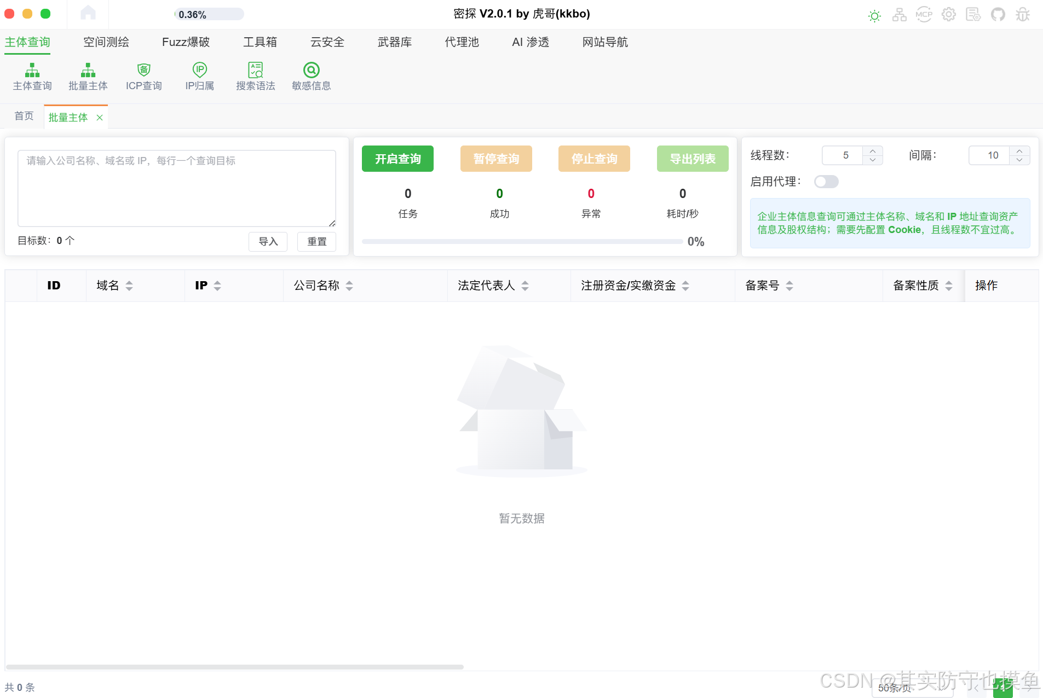Toggle the sun theme icon

875,16
